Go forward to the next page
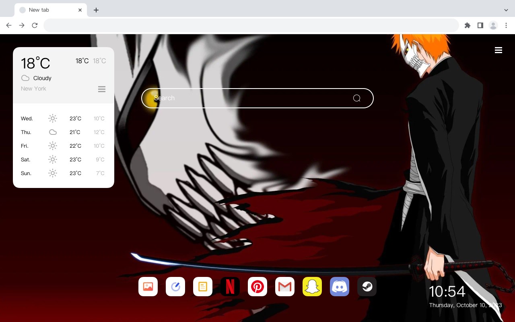 point(22,25)
